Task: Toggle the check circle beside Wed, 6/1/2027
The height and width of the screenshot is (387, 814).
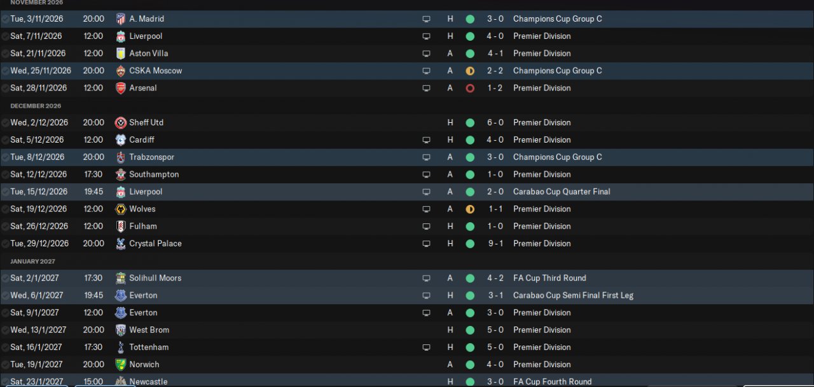Action: pyautogui.click(x=5, y=295)
